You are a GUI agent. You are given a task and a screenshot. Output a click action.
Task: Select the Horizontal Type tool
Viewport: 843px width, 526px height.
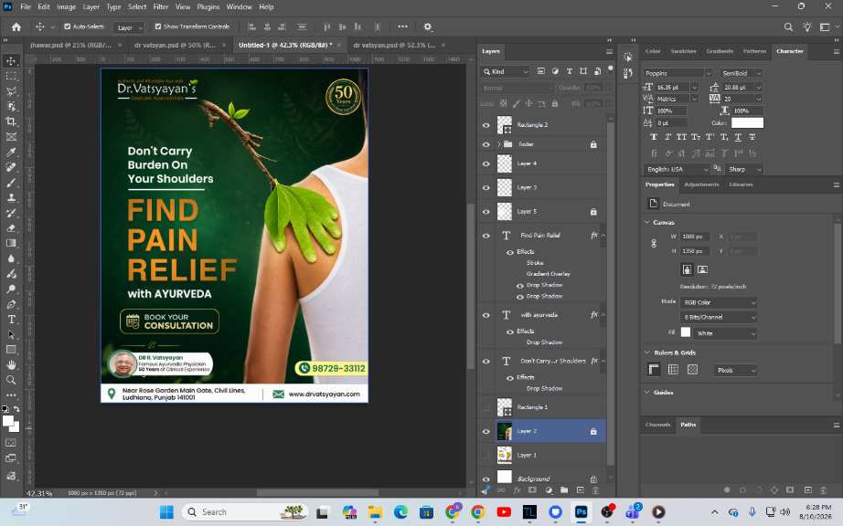(x=11, y=320)
